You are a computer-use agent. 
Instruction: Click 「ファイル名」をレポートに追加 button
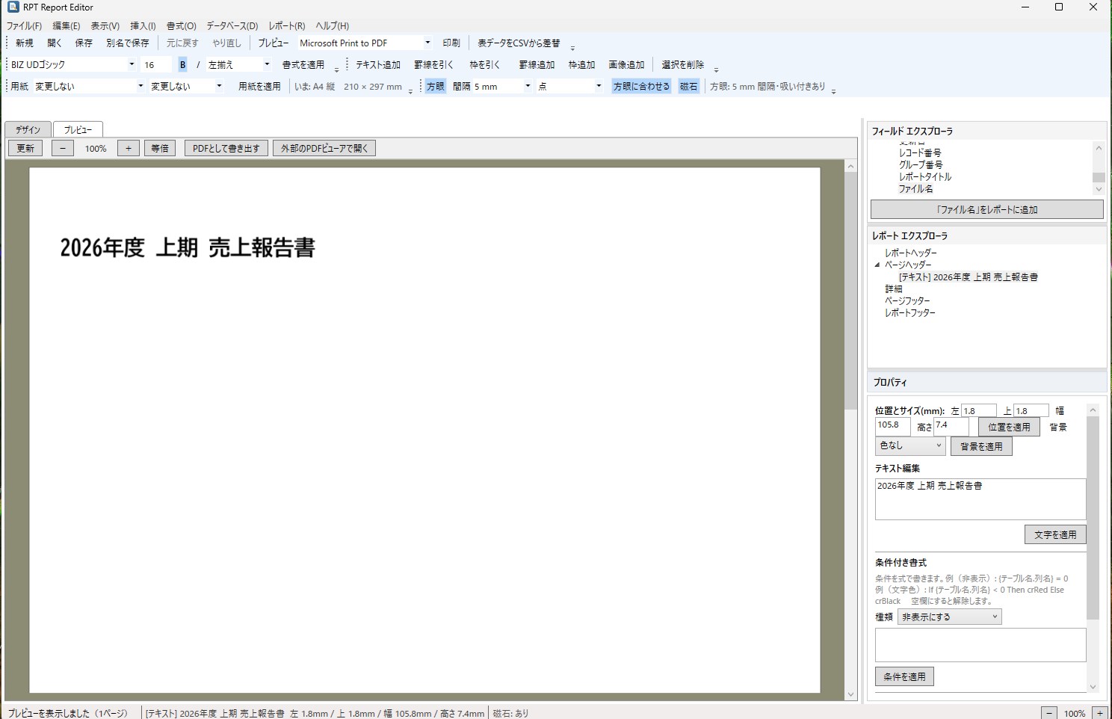(986, 209)
